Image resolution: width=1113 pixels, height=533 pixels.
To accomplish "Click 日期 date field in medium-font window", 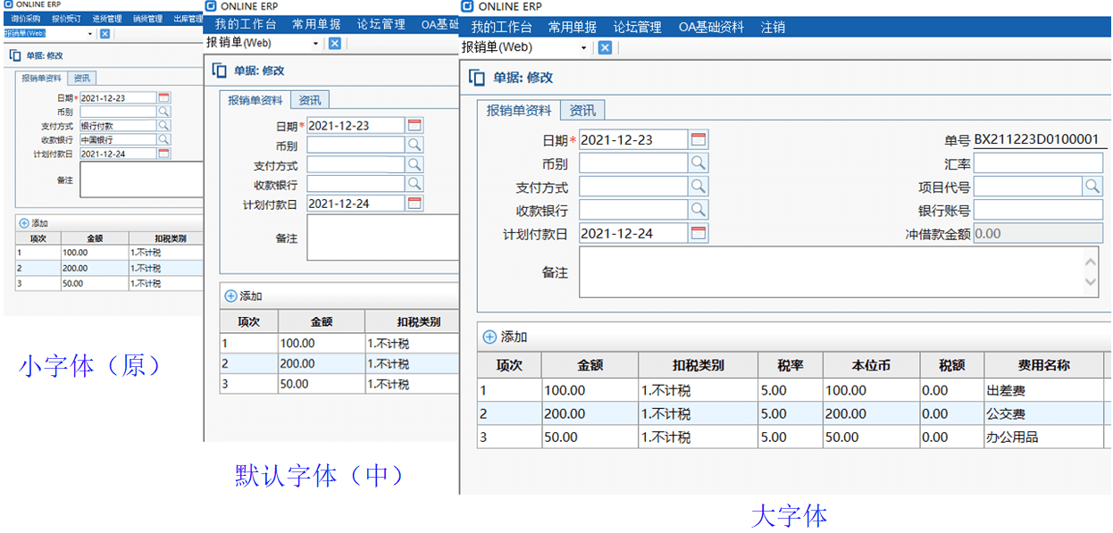I will (x=356, y=126).
